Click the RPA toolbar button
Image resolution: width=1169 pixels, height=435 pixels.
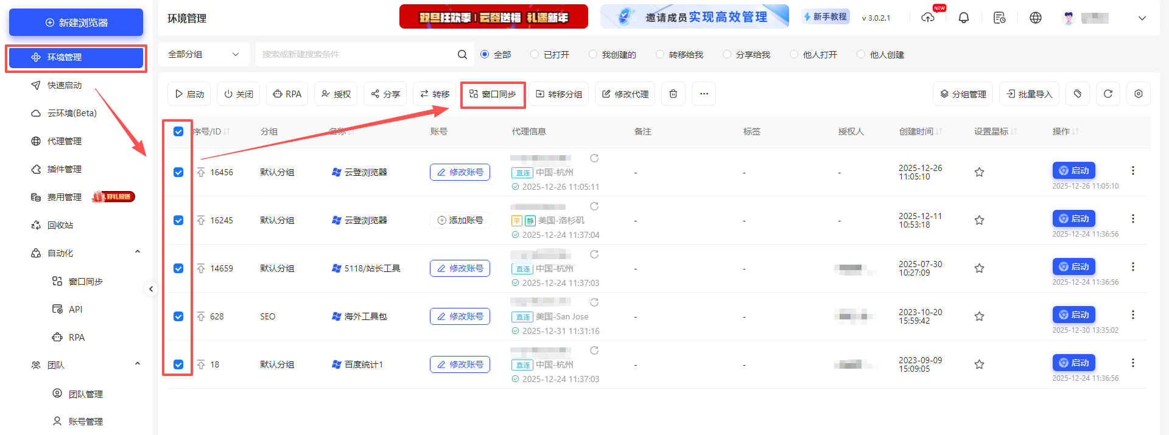287,94
